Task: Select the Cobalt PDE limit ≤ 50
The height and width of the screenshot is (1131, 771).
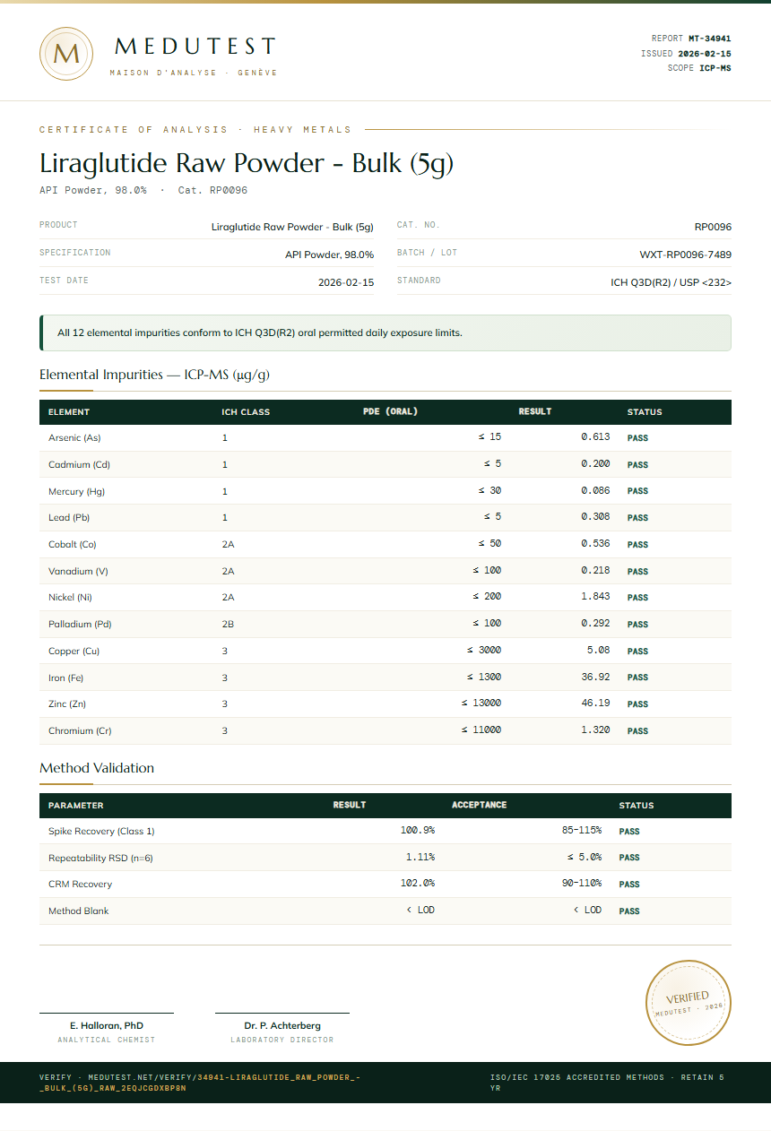Action: [489, 544]
